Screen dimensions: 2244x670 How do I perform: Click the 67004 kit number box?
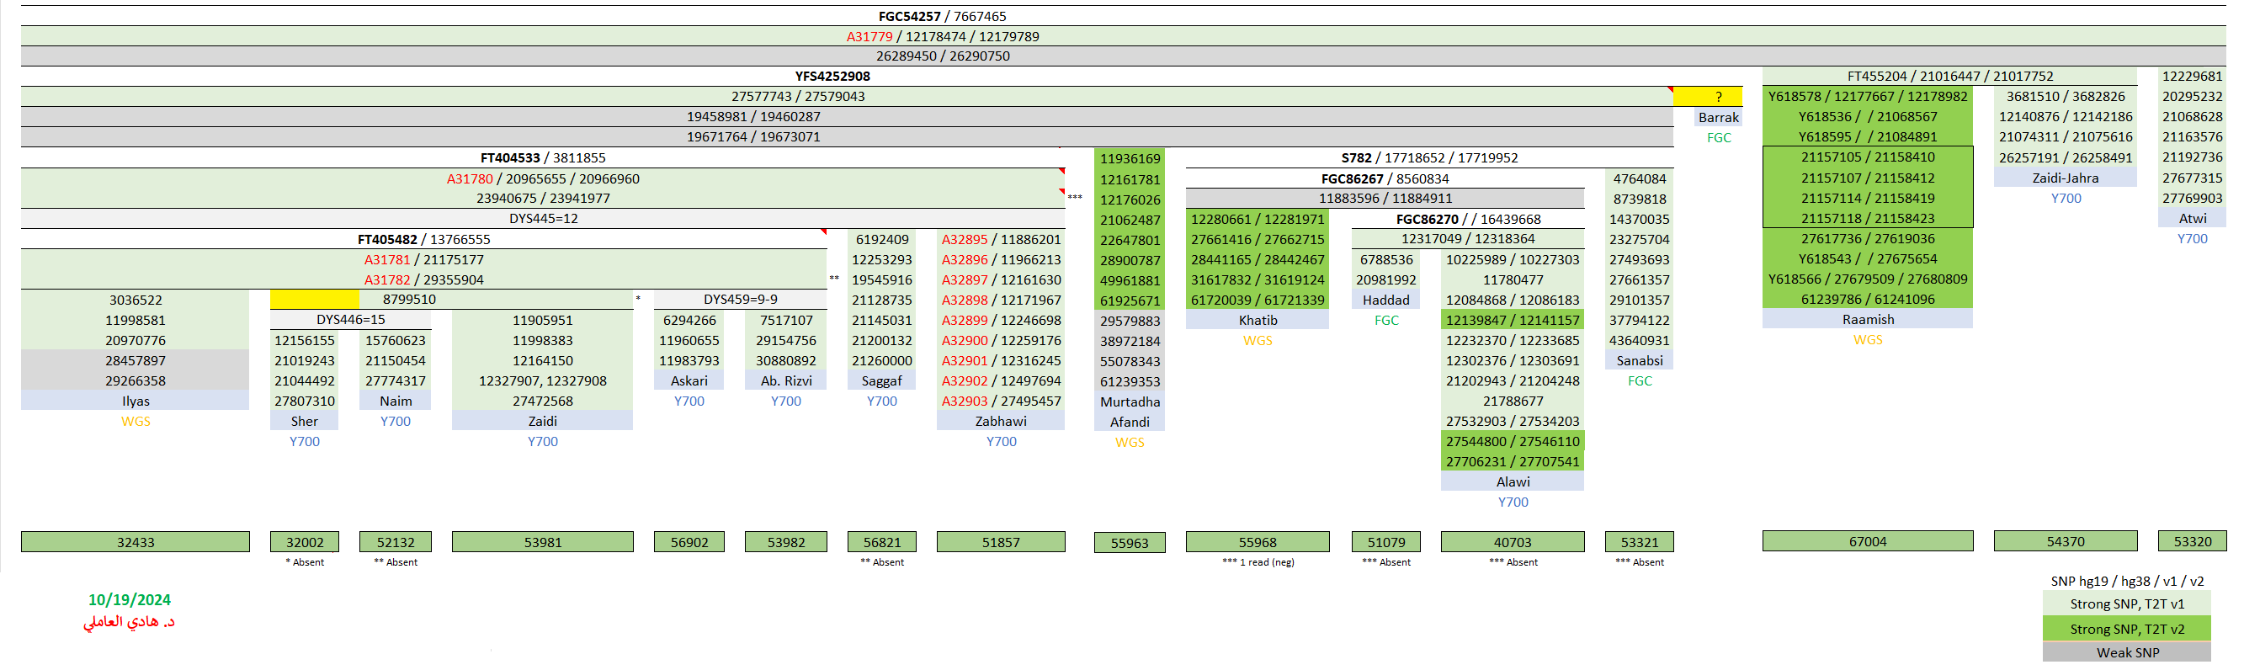[x=1867, y=541]
